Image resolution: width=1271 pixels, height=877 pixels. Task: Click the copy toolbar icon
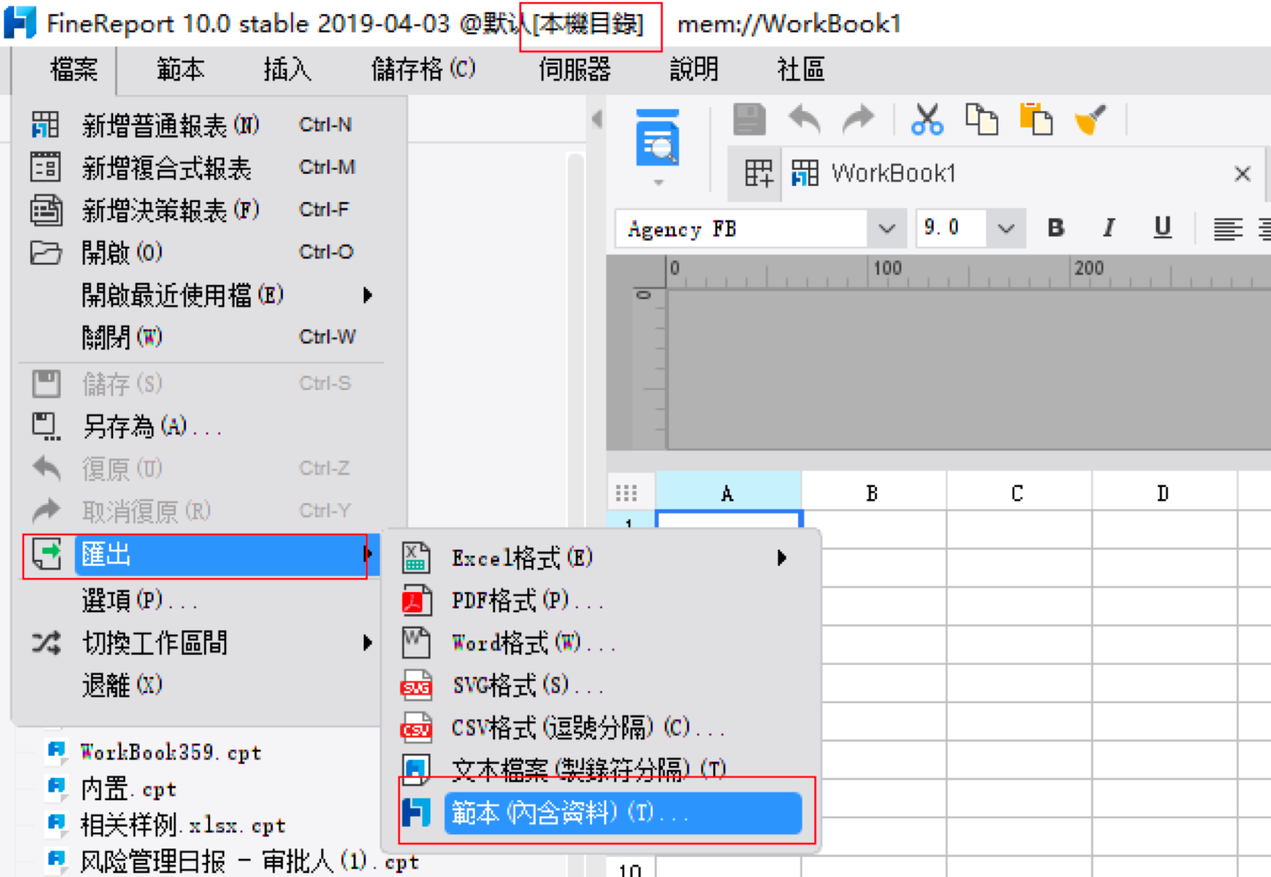[x=982, y=119]
